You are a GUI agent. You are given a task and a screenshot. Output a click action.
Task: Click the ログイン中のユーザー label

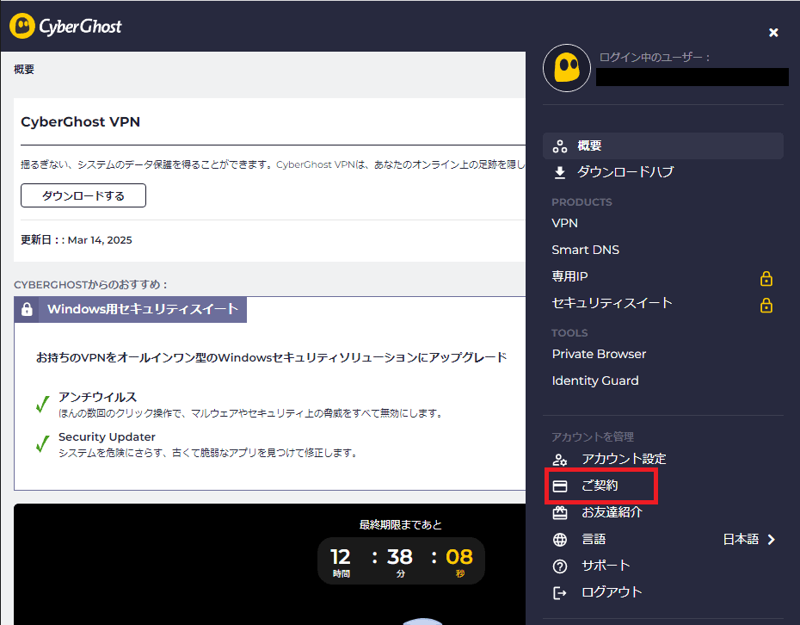click(654, 57)
